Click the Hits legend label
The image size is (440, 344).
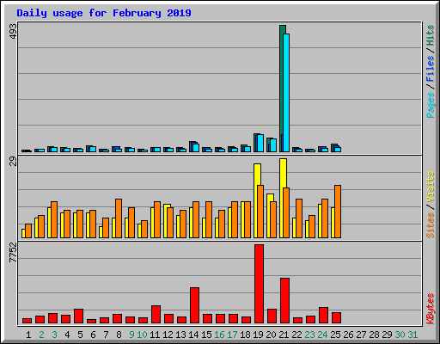coord(431,35)
